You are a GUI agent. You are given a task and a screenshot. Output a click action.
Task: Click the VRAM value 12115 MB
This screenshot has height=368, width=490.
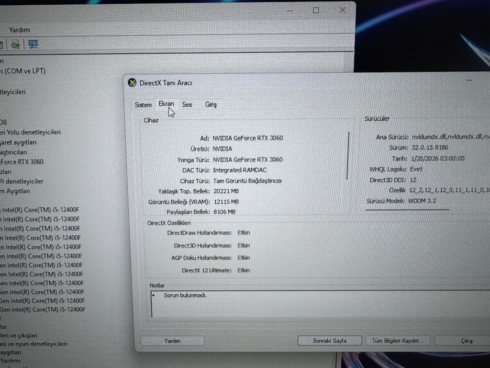pos(226,202)
